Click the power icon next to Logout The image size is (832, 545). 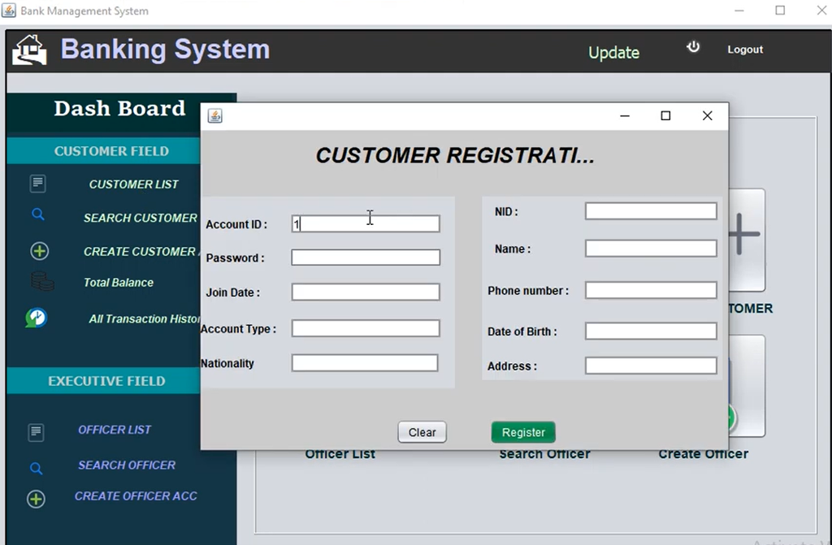click(693, 47)
